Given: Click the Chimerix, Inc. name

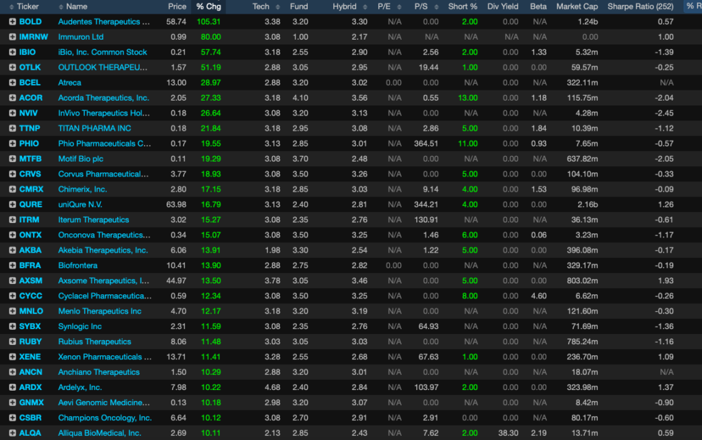Looking at the screenshot, I should [82, 189].
